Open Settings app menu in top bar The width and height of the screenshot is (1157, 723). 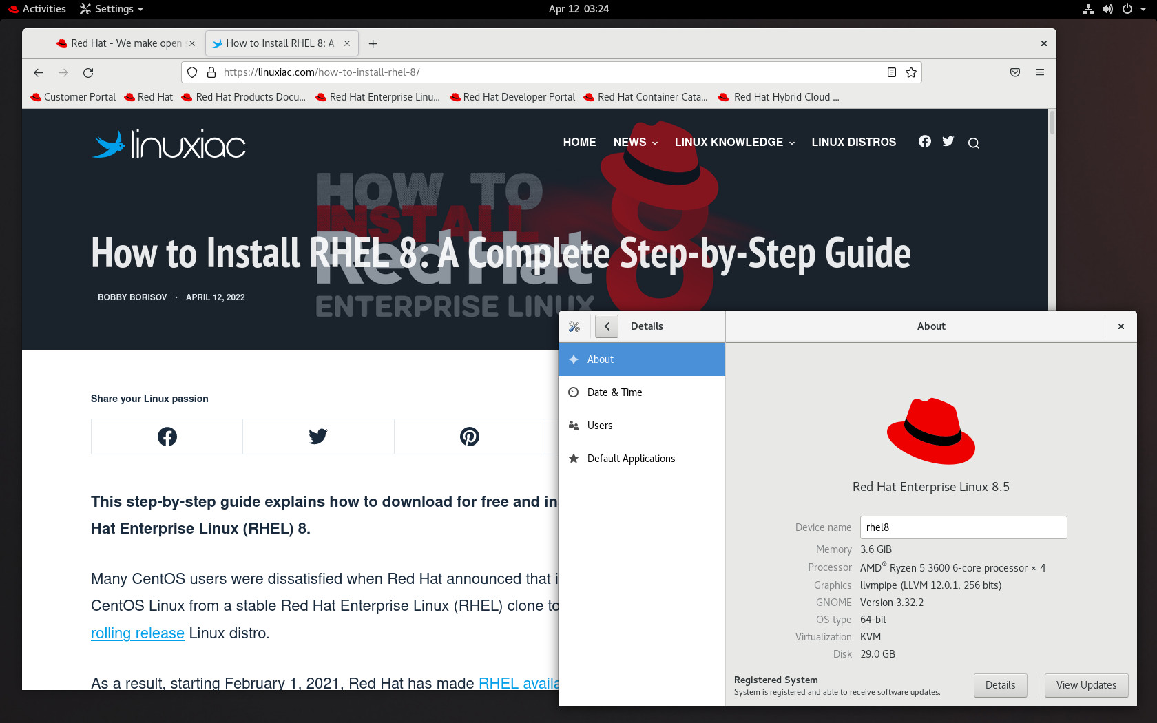(112, 9)
